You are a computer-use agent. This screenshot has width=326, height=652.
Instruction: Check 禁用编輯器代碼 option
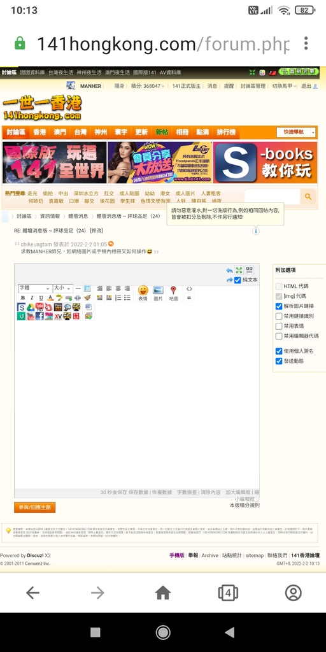[x=279, y=336]
